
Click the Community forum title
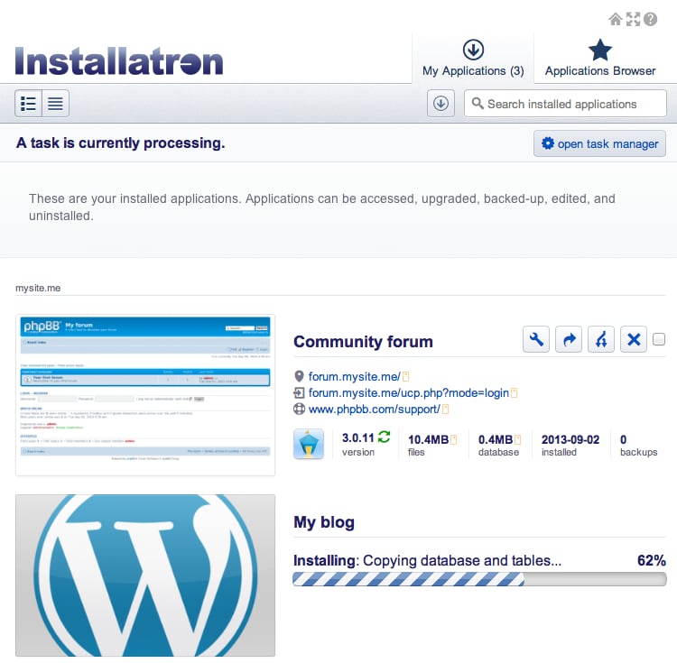(x=363, y=342)
